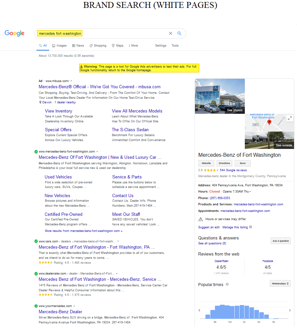The image size is (297, 328).
Task: Click the green checkmark beside www.cars.com
Action: pos(36,241)
